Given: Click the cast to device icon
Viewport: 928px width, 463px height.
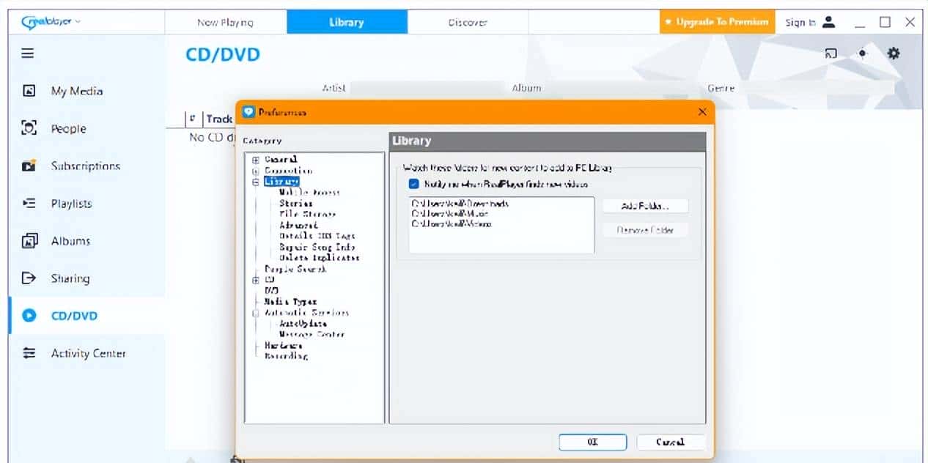Looking at the screenshot, I should tap(831, 53).
